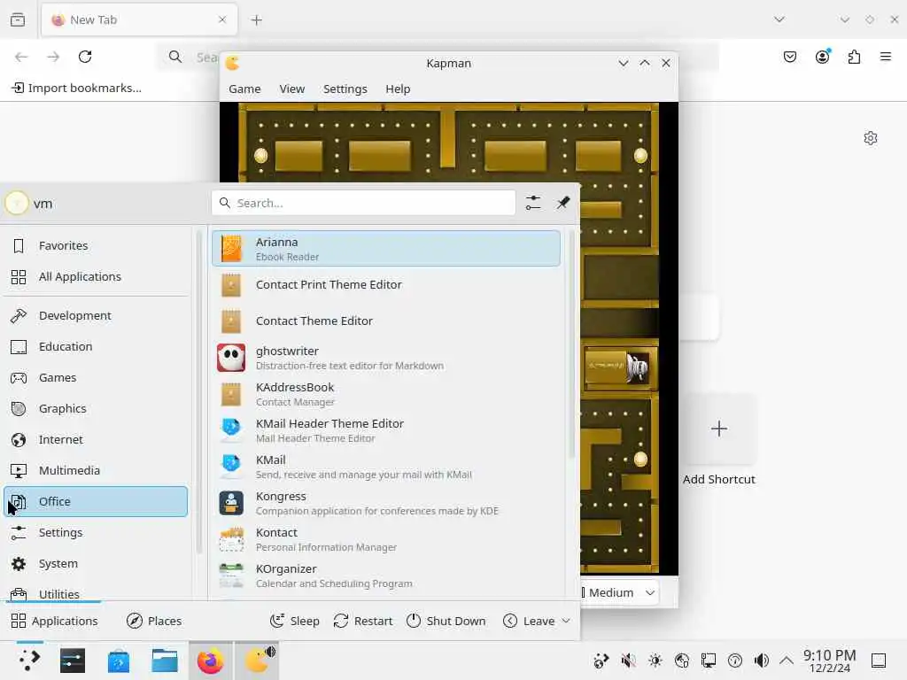Launch Kongress conference companion

386,503
